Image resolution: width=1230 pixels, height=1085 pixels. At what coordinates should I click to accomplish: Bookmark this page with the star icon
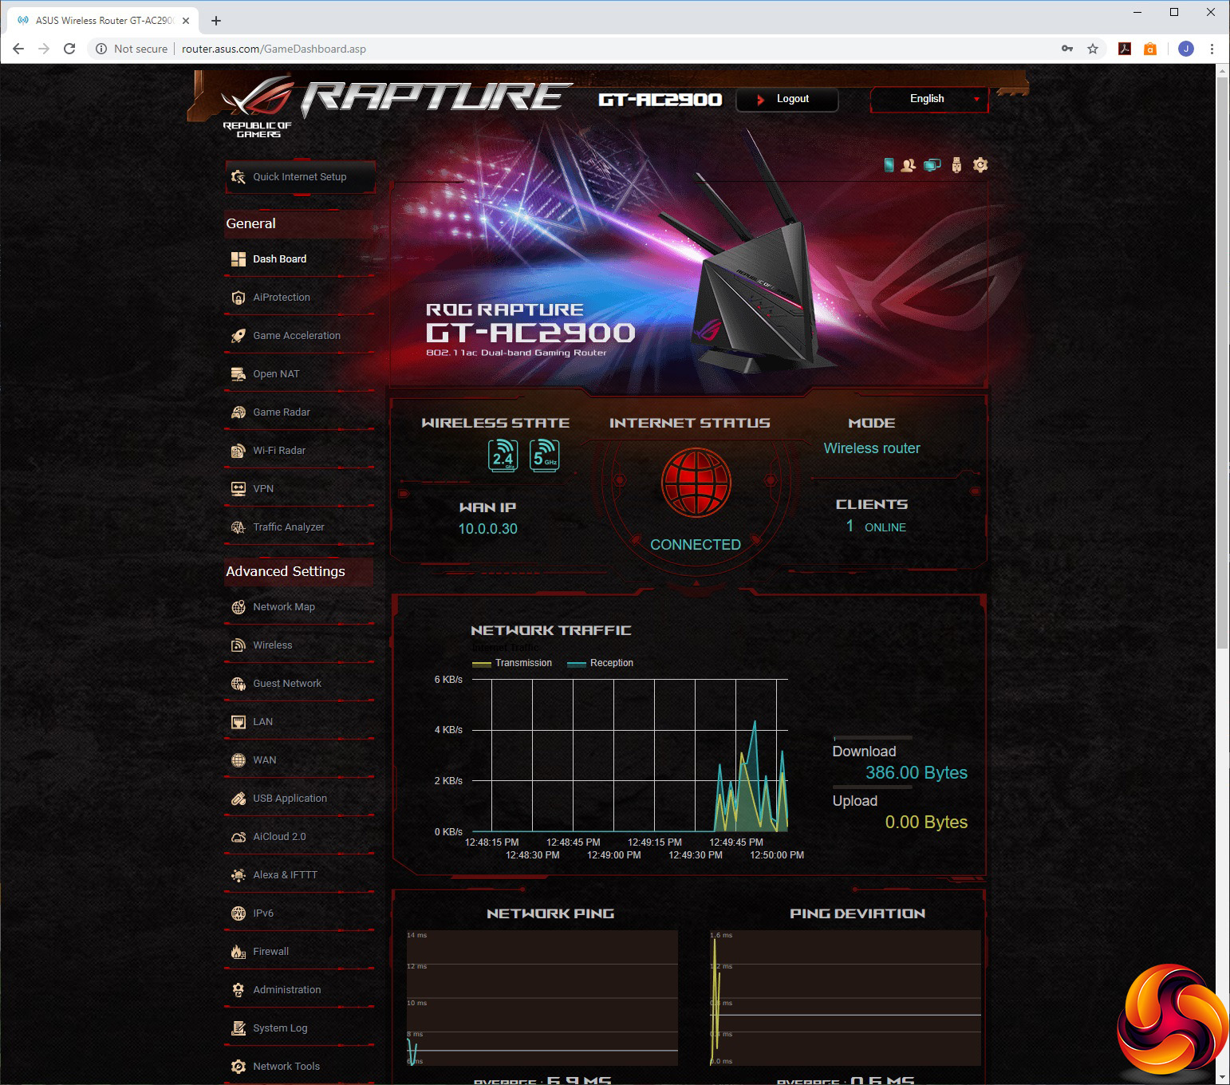(1093, 49)
